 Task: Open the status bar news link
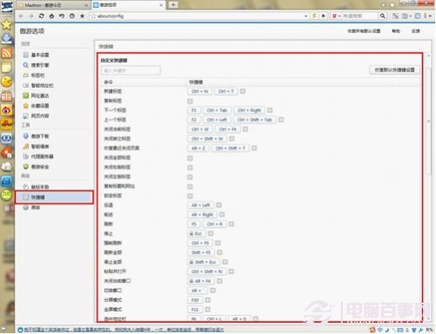124,330
